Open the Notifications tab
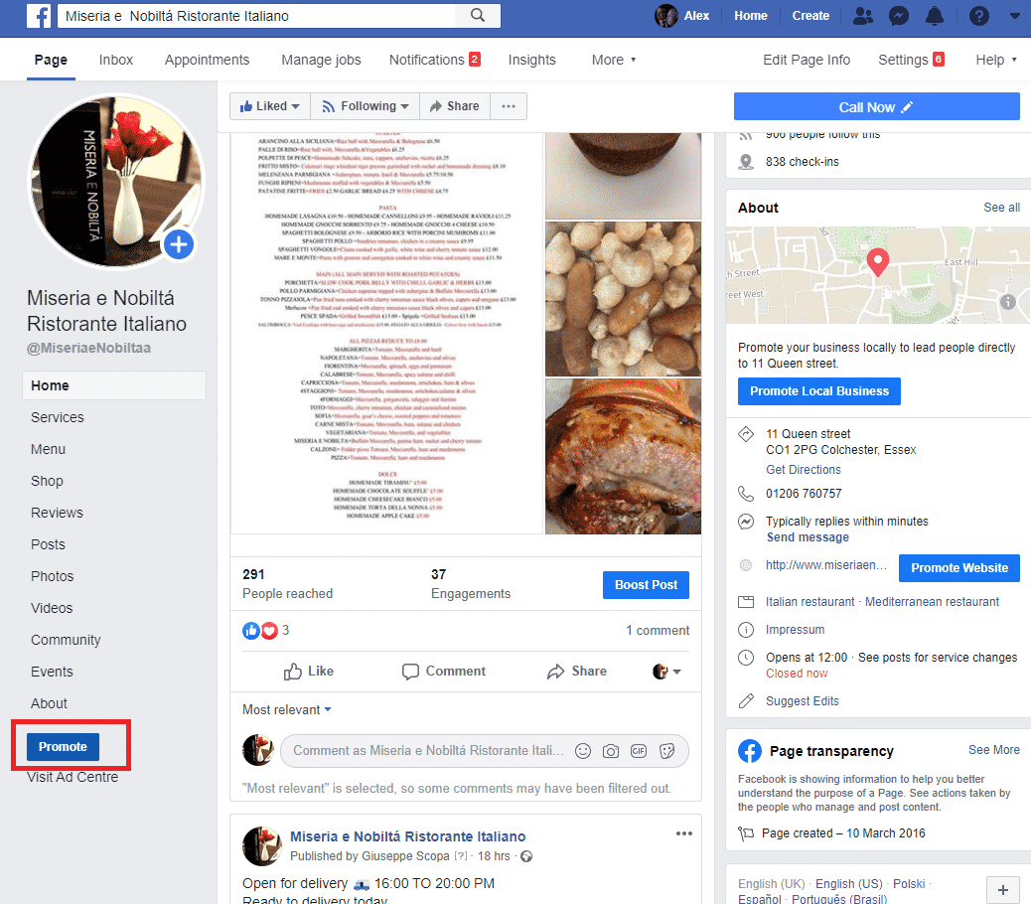 tap(435, 60)
